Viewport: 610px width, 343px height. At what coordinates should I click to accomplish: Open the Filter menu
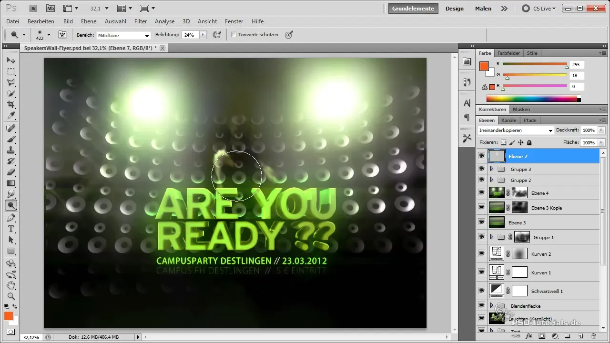(141, 21)
